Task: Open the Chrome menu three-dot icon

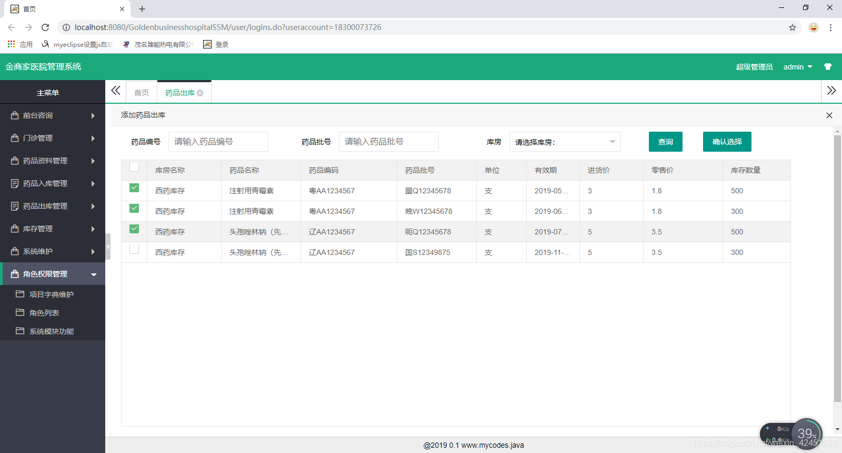Action: tap(830, 27)
